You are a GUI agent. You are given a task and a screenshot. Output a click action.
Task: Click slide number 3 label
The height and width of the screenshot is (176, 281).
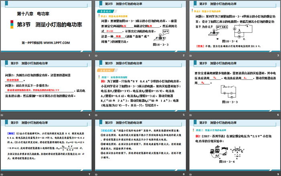[278, 55]
